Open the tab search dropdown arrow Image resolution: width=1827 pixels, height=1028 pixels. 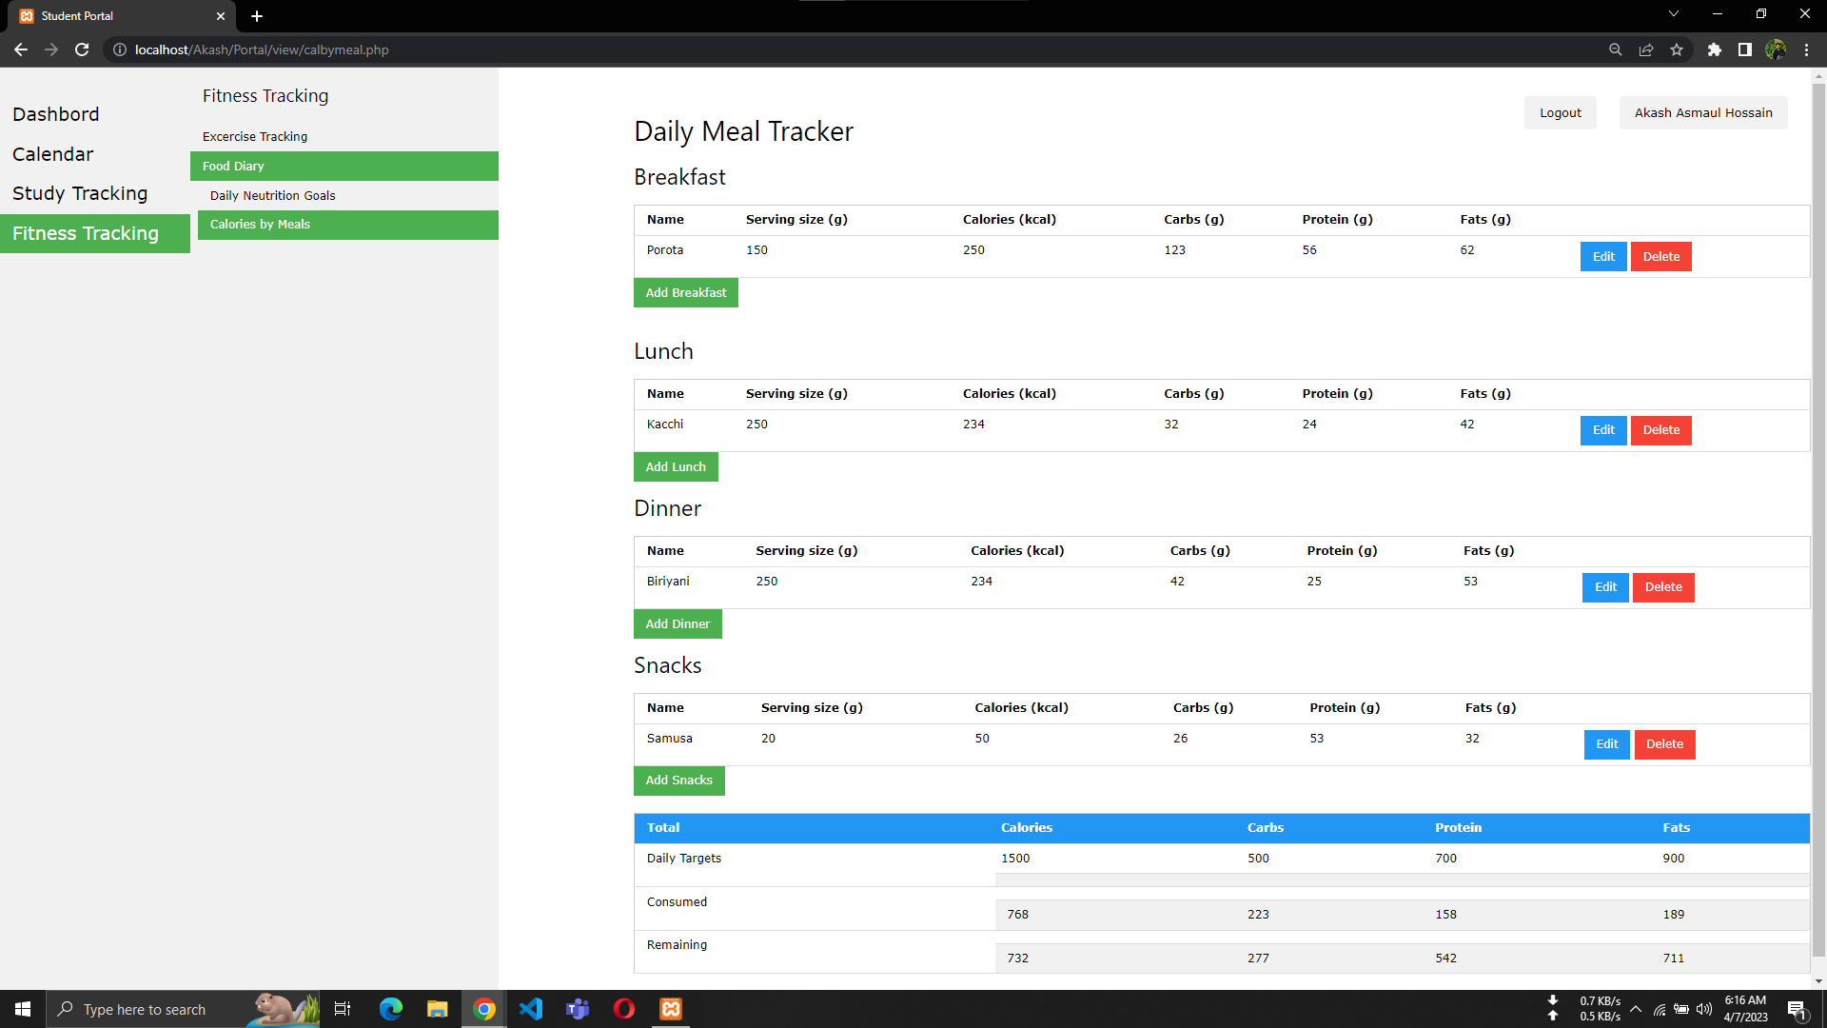pyautogui.click(x=1673, y=14)
